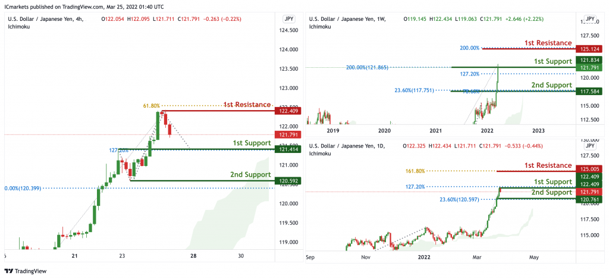Select JPY currency button on 4h chart

tap(288, 18)
